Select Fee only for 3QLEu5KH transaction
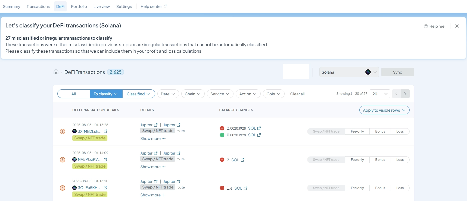Screen dimensions: 467x201 (x=357, y=188)
